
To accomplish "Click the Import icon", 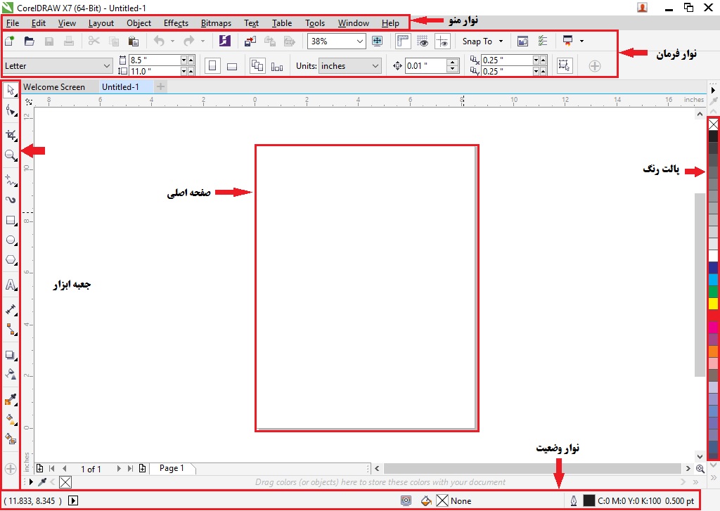I will [x=250, y=41].
